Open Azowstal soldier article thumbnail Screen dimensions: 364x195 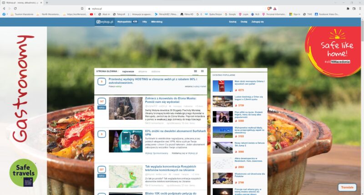click(126, 108)
